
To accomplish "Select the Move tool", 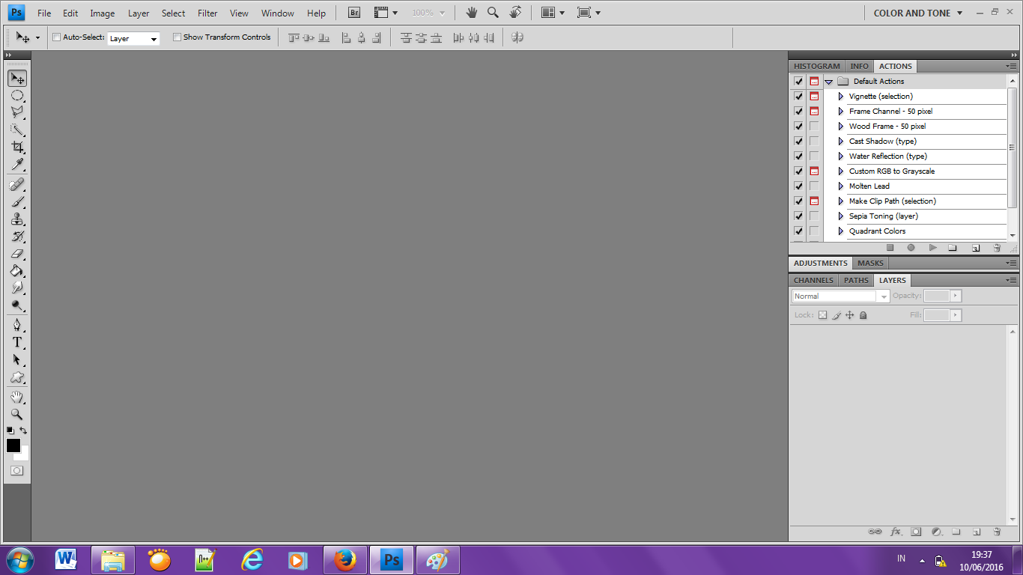I will (x=17, y=79).
